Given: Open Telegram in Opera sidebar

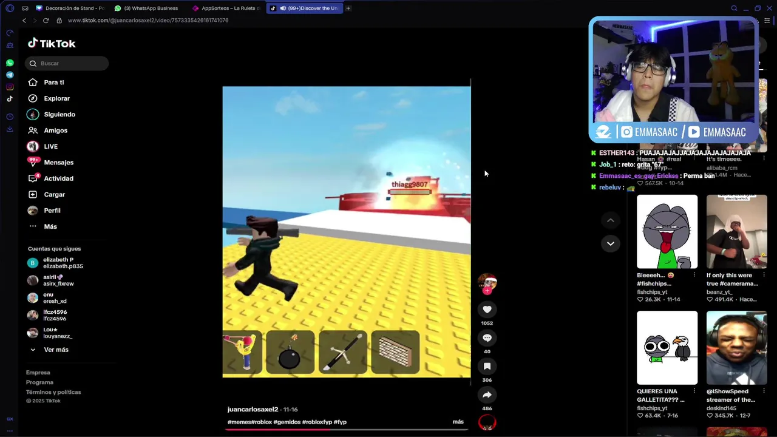Looking at the screenshot, I should pyautogui.click(x=10, y=75).
